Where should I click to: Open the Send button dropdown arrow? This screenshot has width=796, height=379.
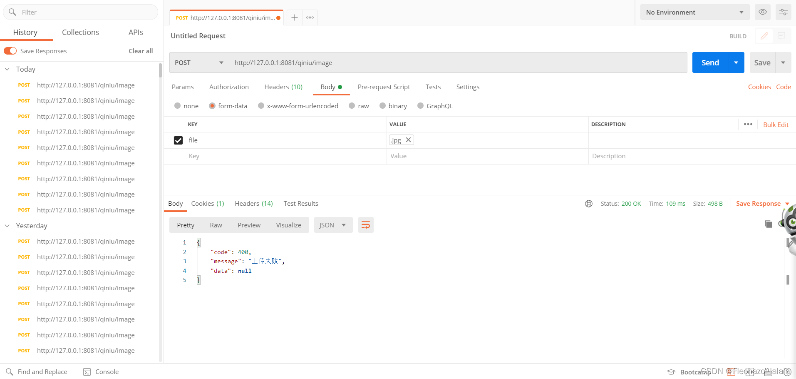(x=736, y=62)
